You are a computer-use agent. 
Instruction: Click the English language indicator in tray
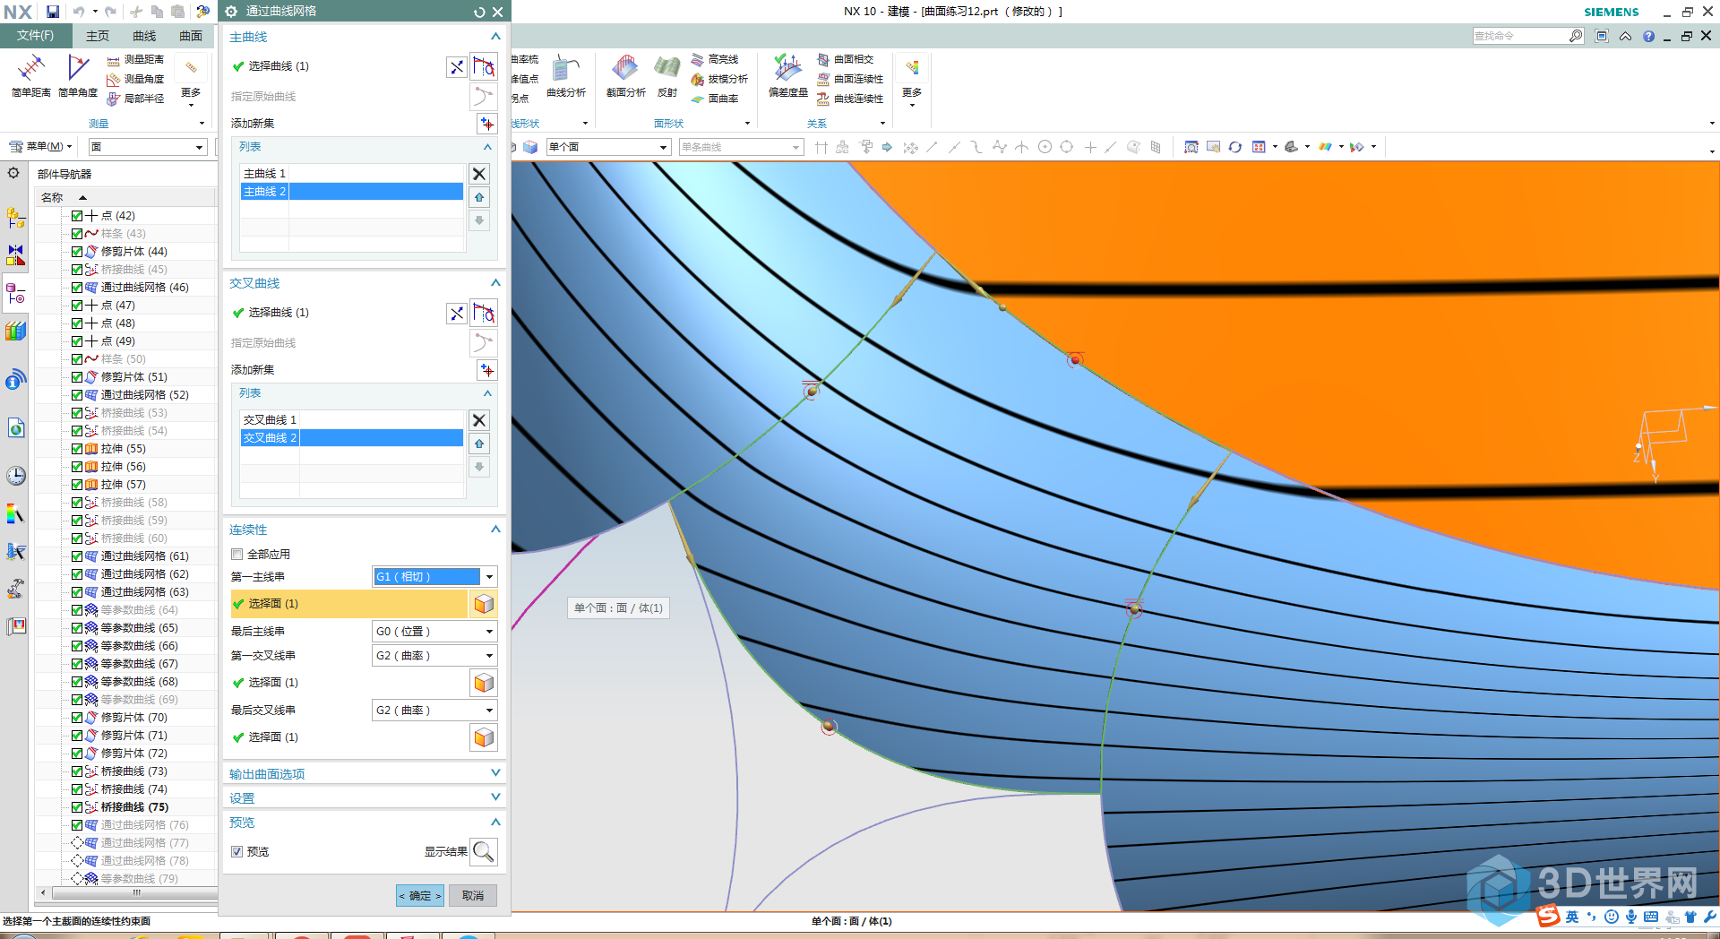pos(1572,917)
